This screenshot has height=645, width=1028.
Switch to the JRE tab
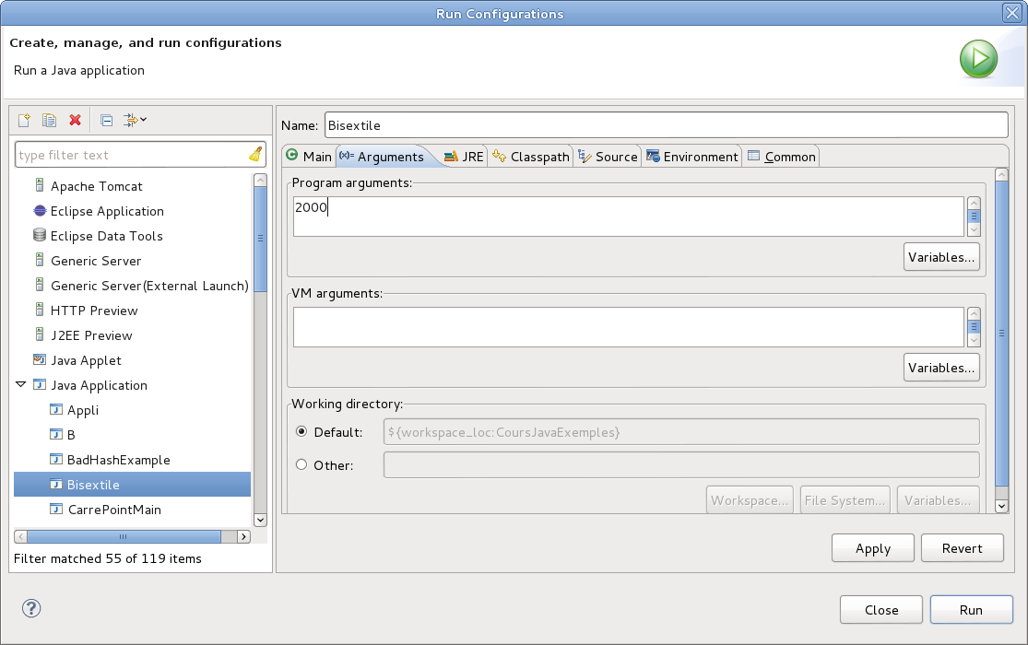(464, 156)
